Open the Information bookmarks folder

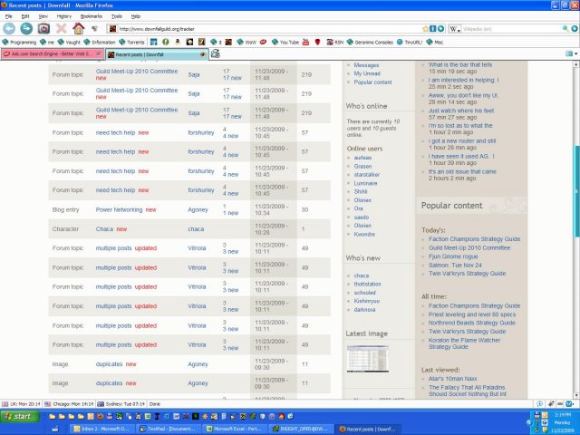pyautogui.click(x=100, y=43)
